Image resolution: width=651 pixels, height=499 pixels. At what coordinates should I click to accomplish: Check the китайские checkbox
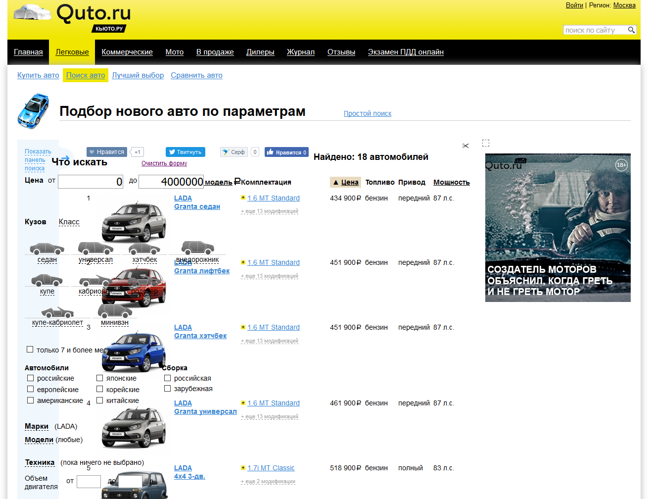[99, 400]
